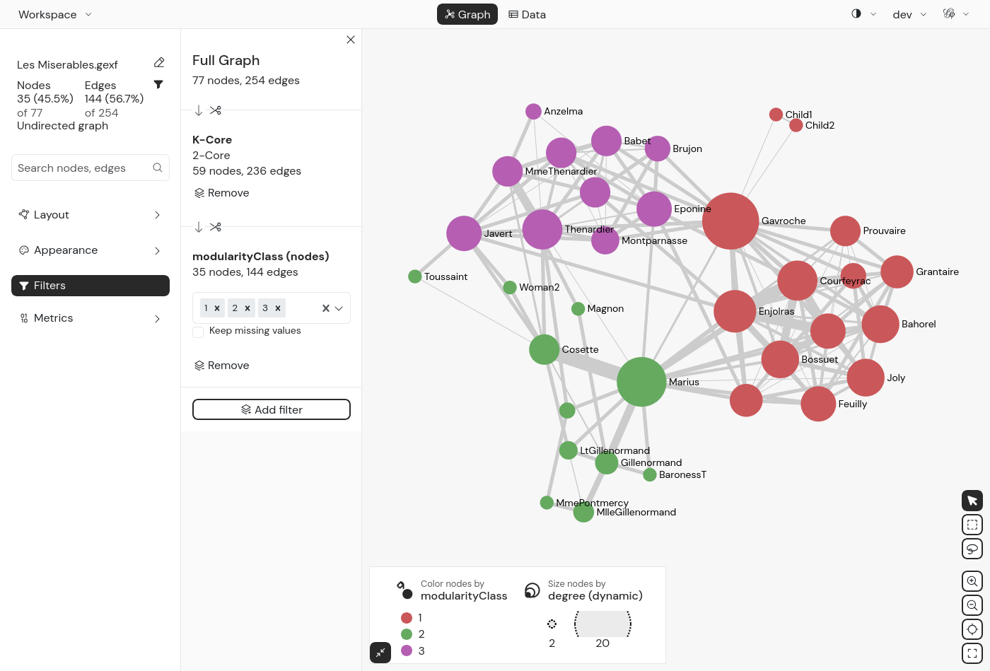Enable the Keep missing values checkbox
Viewport: 990px width, 671px height.
click(x=199, y=332)
